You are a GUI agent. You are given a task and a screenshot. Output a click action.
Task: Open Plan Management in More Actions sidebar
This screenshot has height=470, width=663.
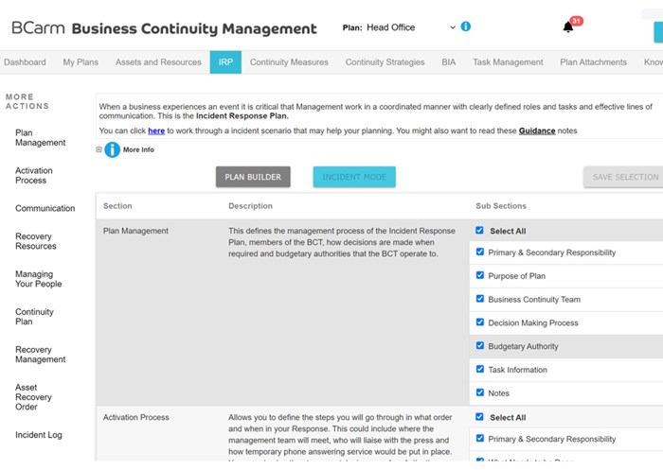click(40, 138)
